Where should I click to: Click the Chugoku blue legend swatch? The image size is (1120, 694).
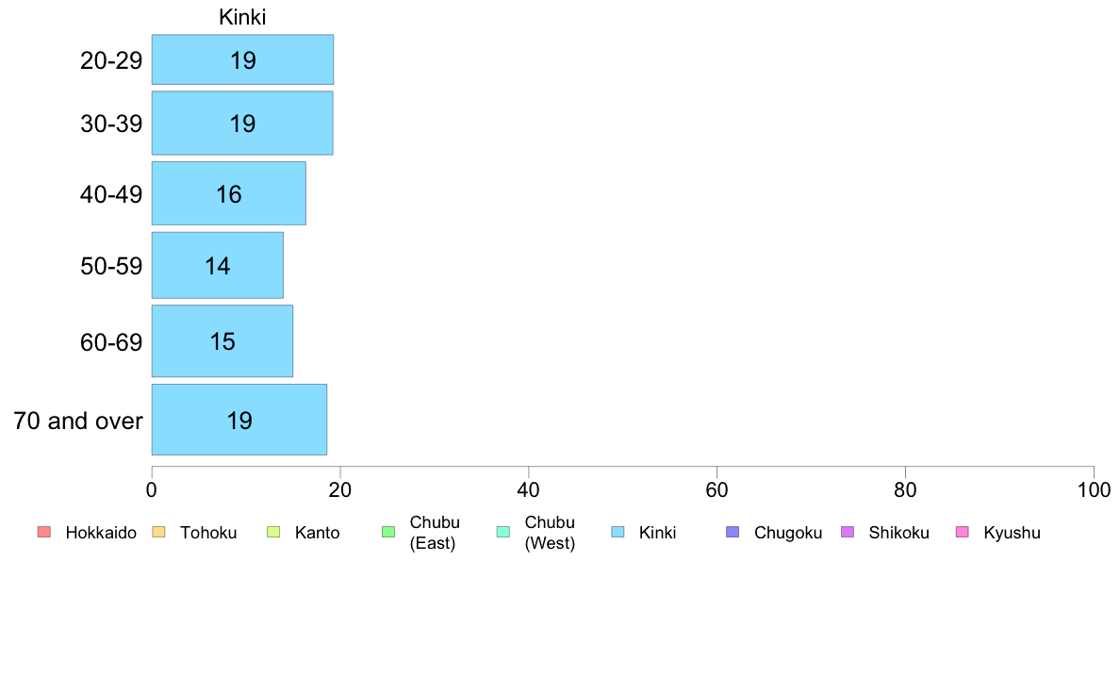click(733, 532)
